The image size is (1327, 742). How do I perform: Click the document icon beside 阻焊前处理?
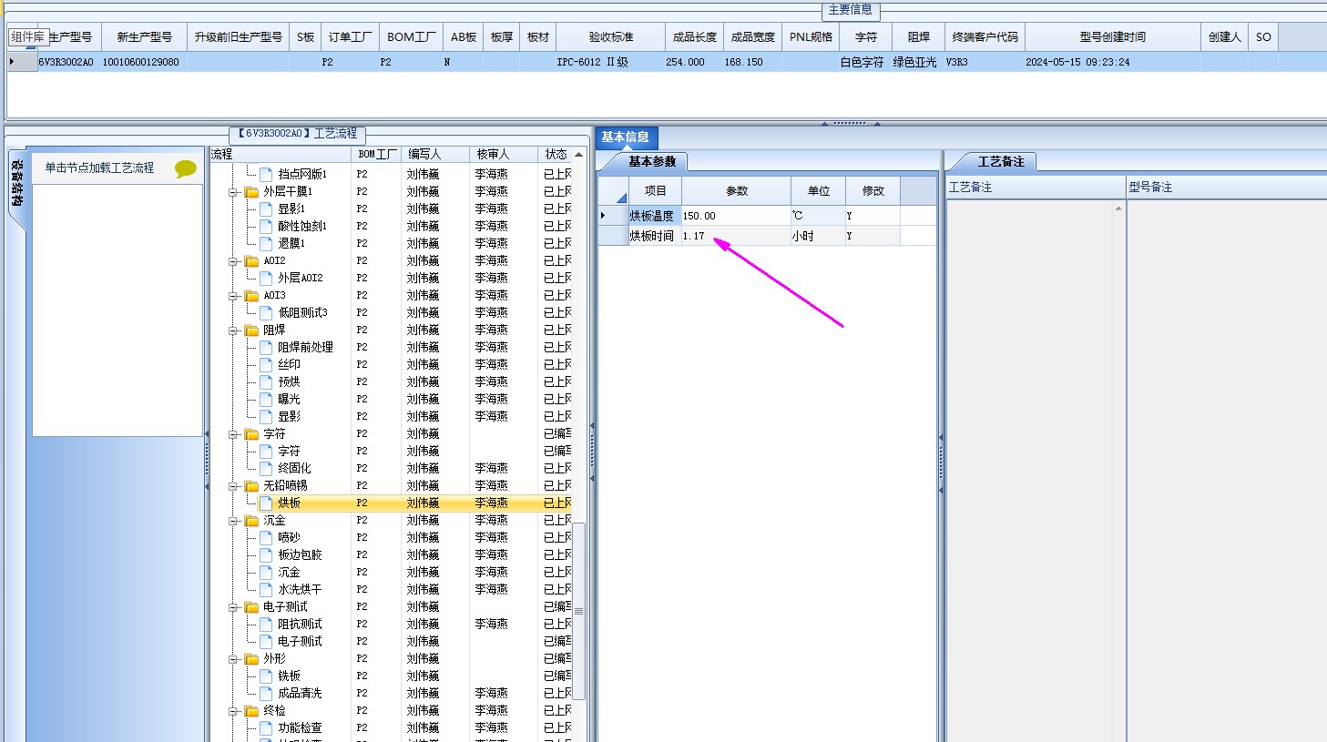266,347
